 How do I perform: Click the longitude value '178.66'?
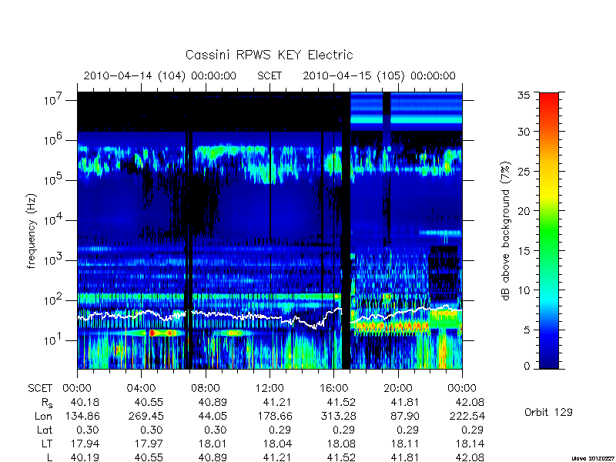pos(274,416)
